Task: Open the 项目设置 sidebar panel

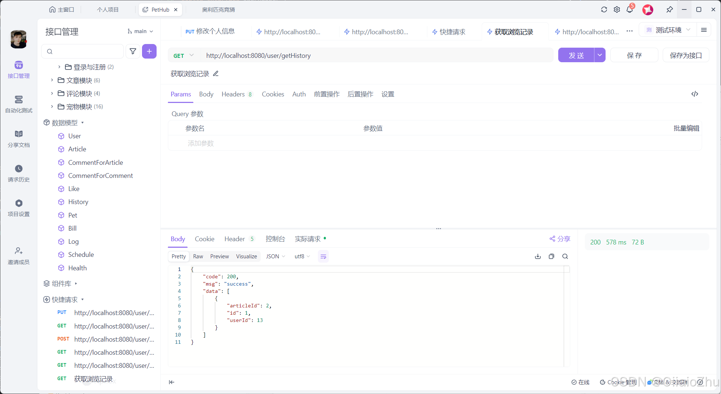Action: (x=18, y=208)
